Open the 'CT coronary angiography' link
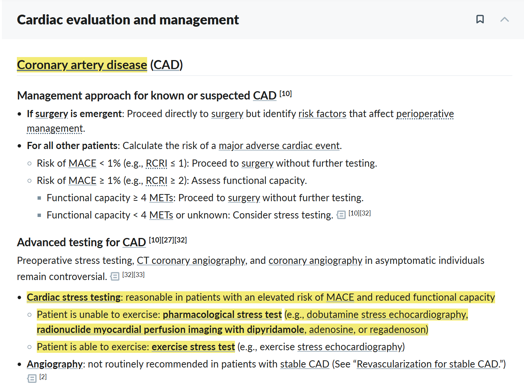524x390 pixels. coord(191,261)
